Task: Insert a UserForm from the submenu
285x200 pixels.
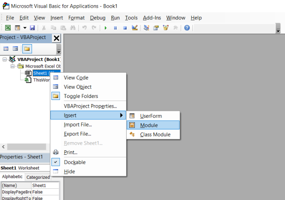Action: (153, 116)
